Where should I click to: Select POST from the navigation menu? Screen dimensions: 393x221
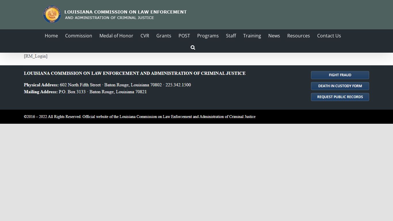click(x=184, y=36)
